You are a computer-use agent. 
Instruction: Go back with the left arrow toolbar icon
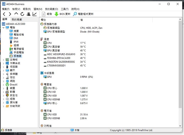point(4,14)
